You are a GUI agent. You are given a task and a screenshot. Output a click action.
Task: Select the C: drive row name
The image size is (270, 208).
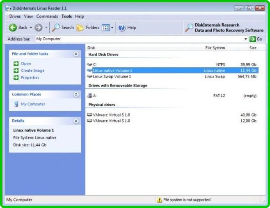95,64
